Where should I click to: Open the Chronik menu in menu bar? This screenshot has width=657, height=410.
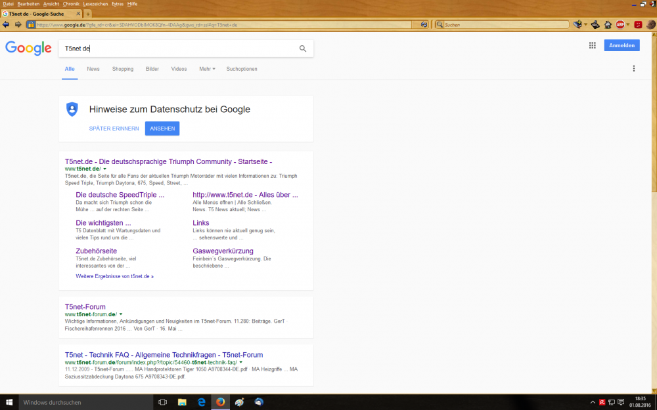(71, 4)
